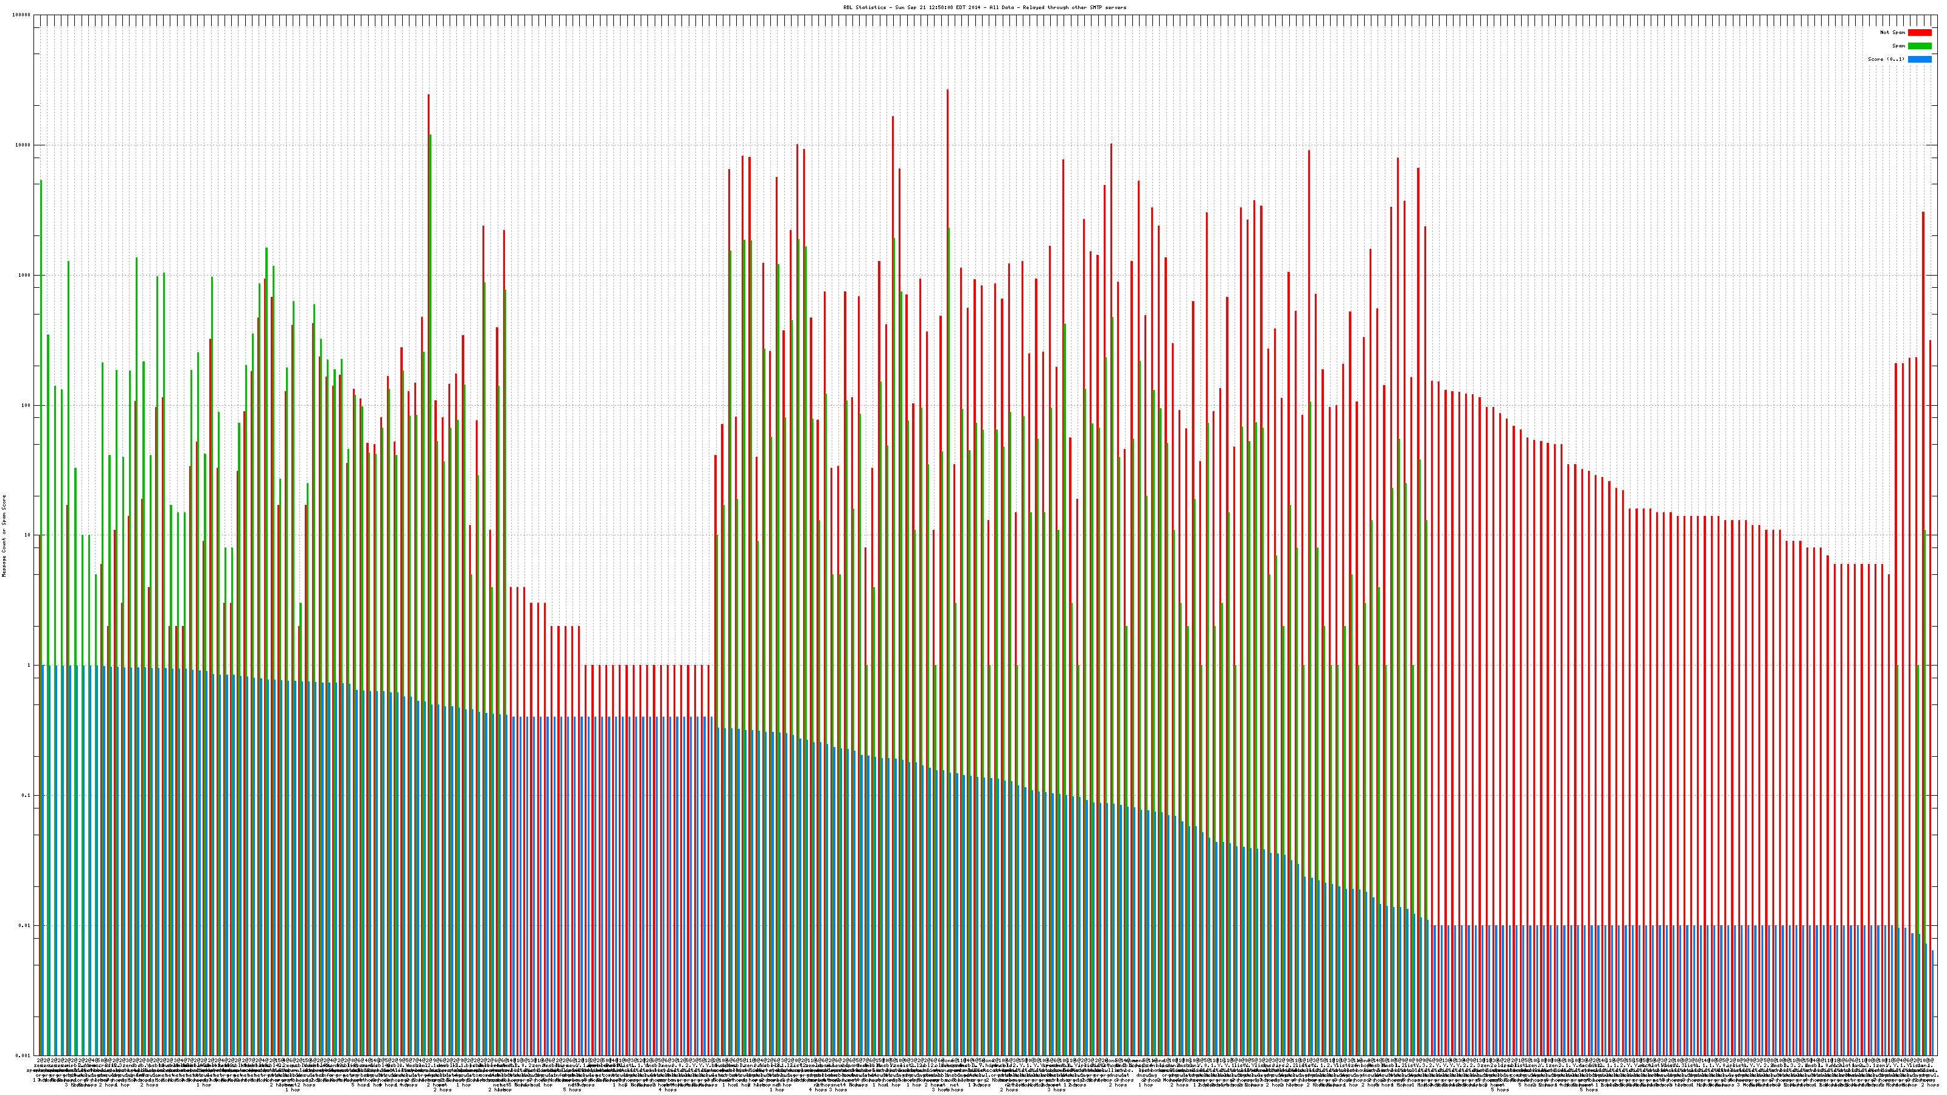Click the 100 y-axis tick label

coord(26,405)
